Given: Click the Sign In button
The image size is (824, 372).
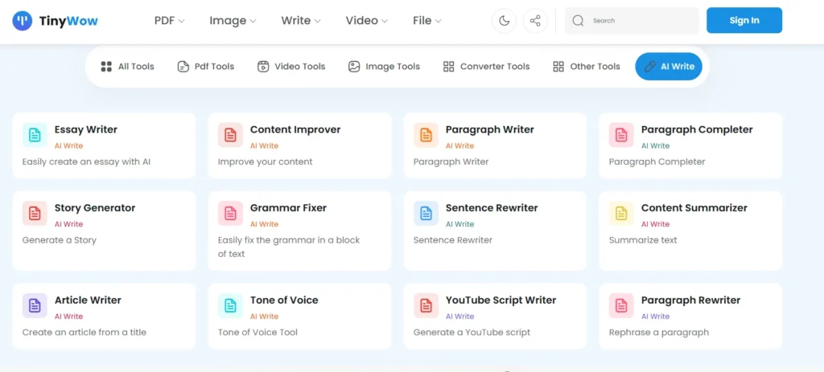Looking at the screenshot, I should (x=744, y=21).
